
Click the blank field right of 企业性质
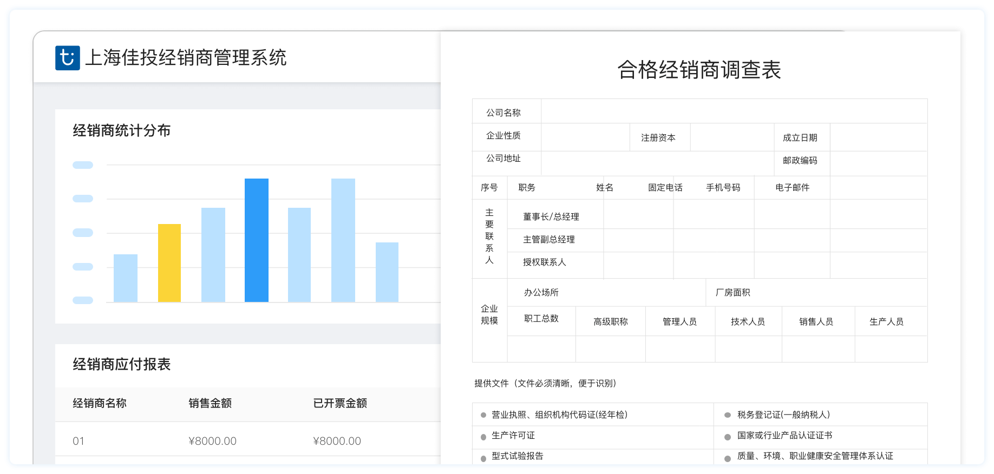(585, 137)
